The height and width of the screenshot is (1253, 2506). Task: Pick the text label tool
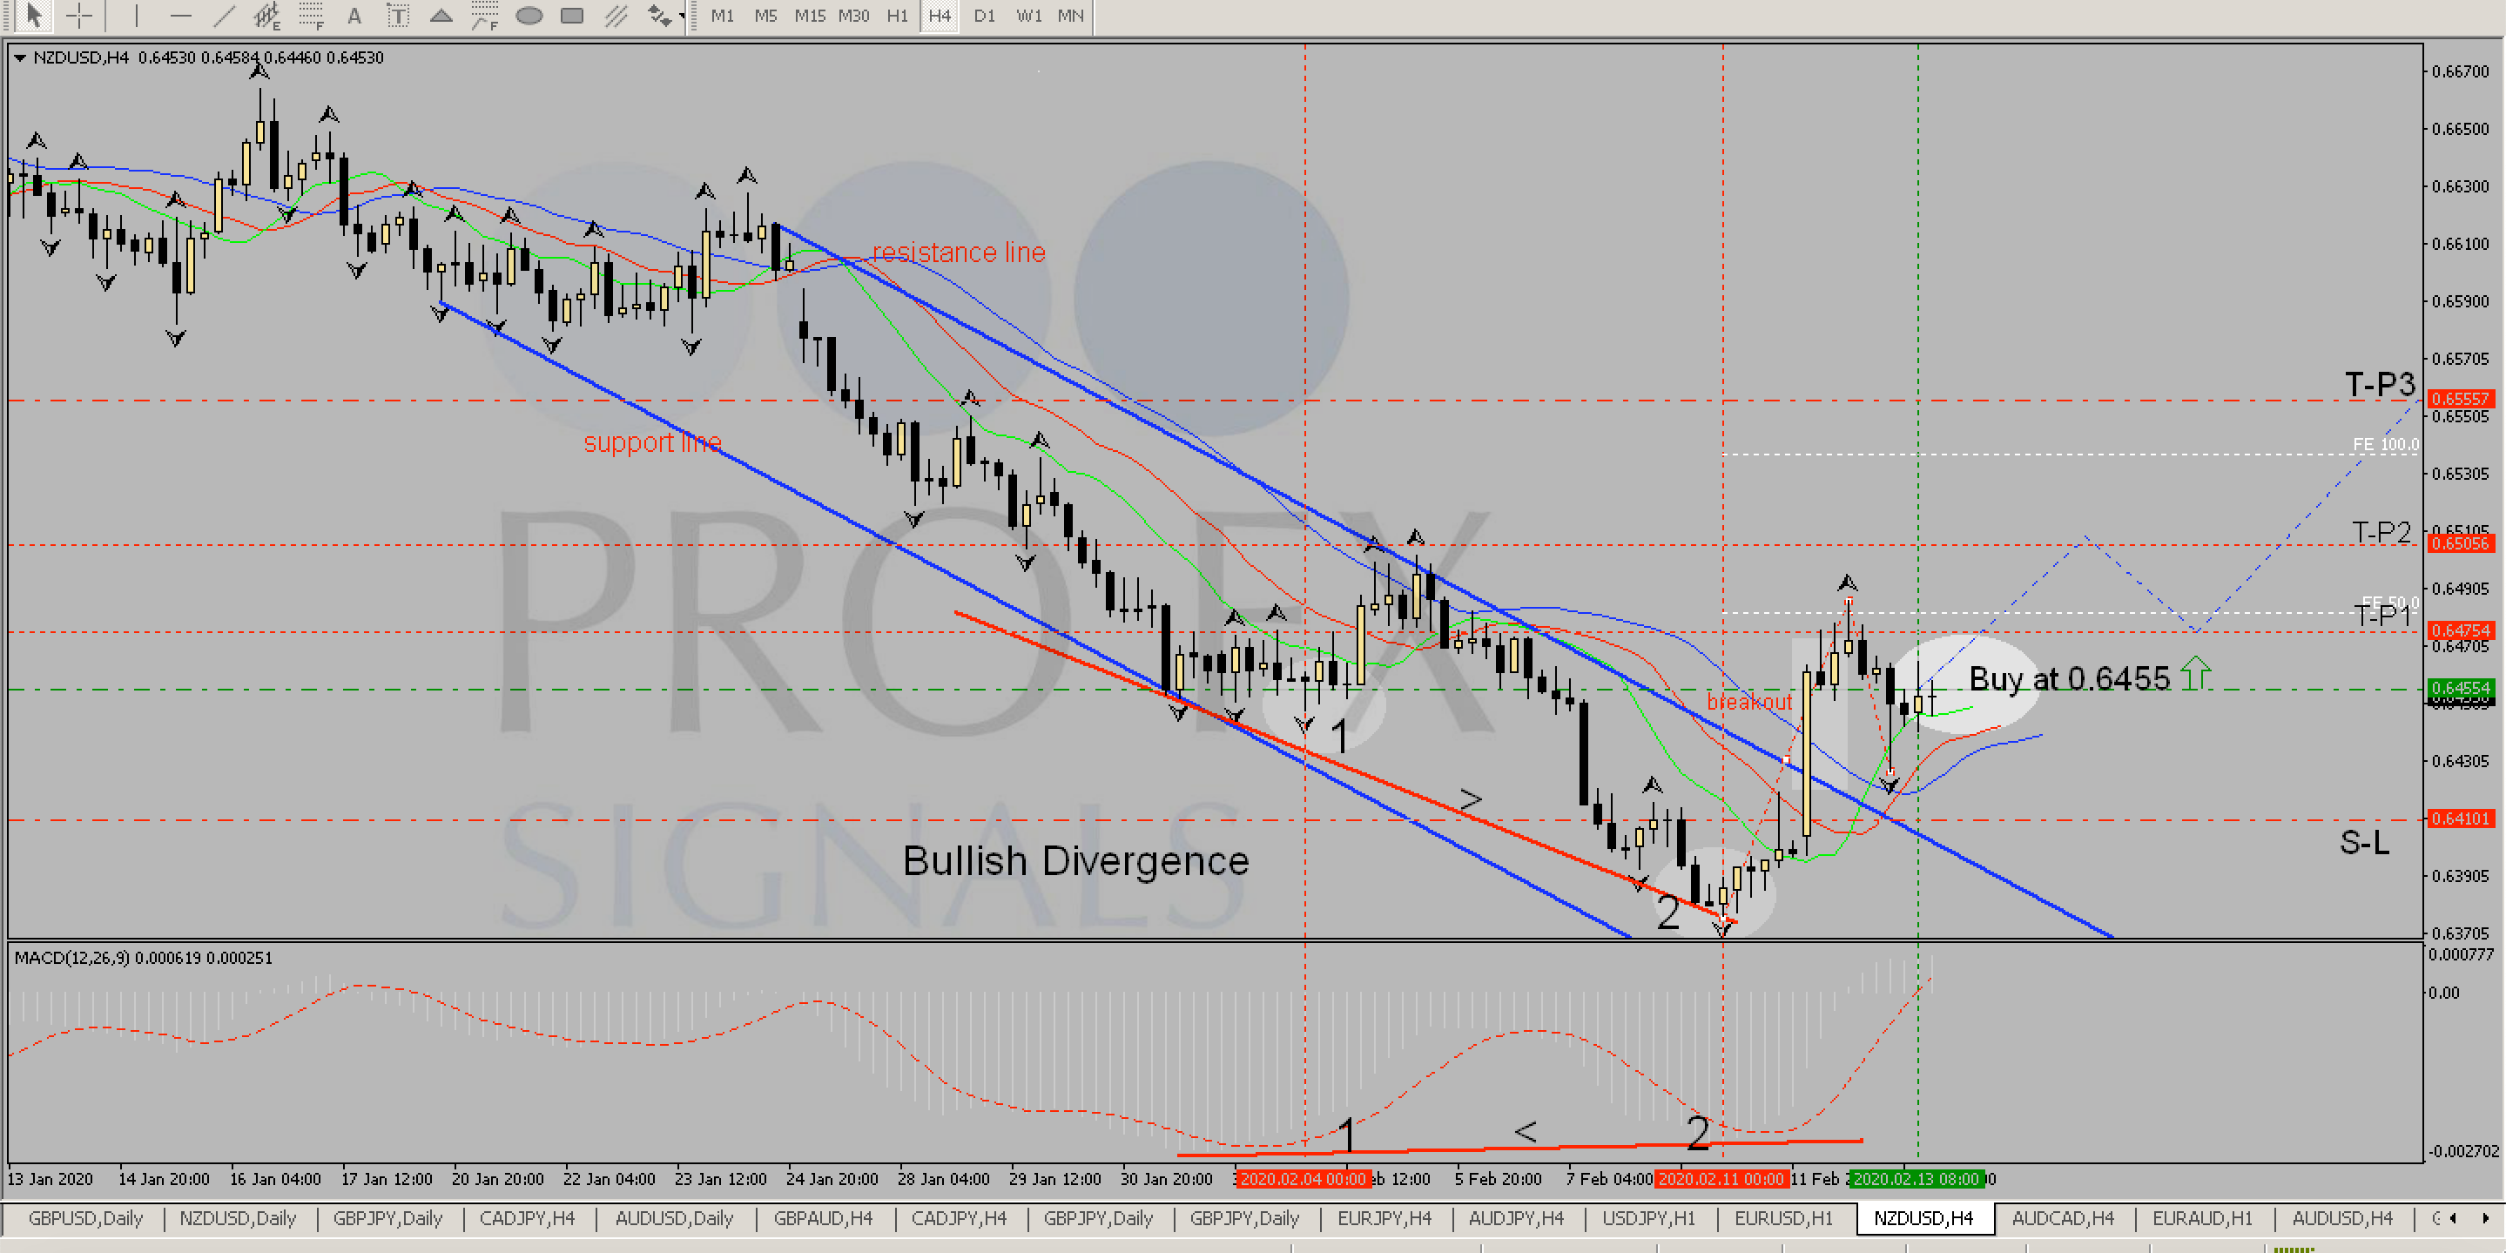point(397,16)
